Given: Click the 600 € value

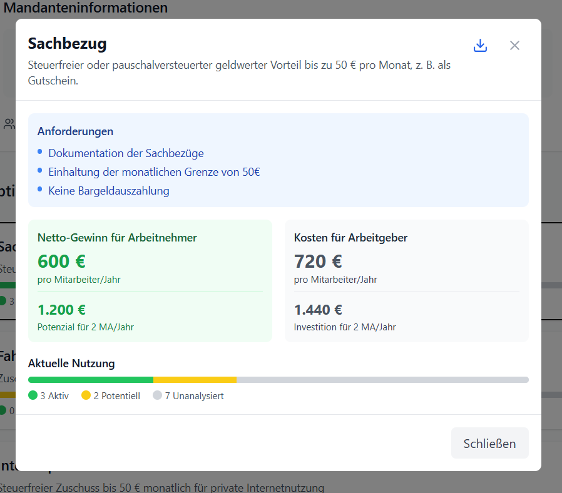Looking at the screenshot, I should 61,261.
